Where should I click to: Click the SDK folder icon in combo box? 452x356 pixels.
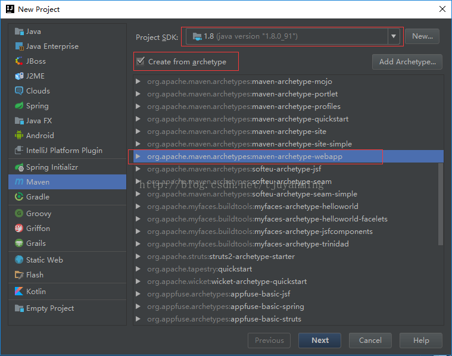point(197,36)
